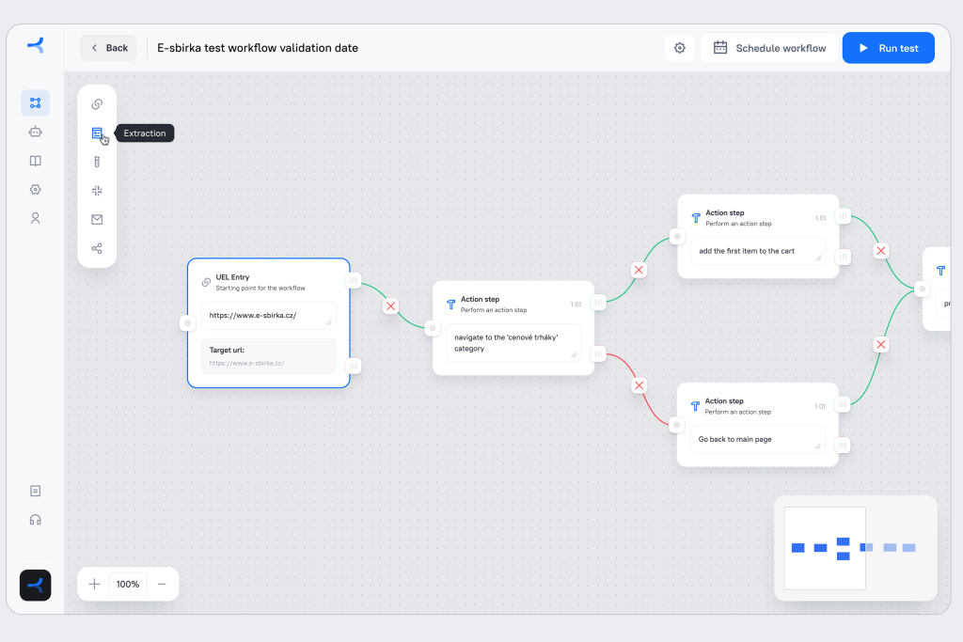
Task: Zoom out with the minus button
Action: pyautogui.click(x=162, y=584)
